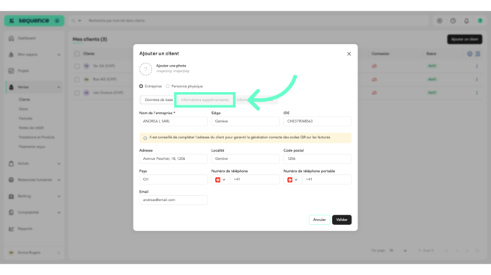Click the Comptabilité sidebar icon
This screenshot has height=275, width=491.
click(x=11, y=212)
